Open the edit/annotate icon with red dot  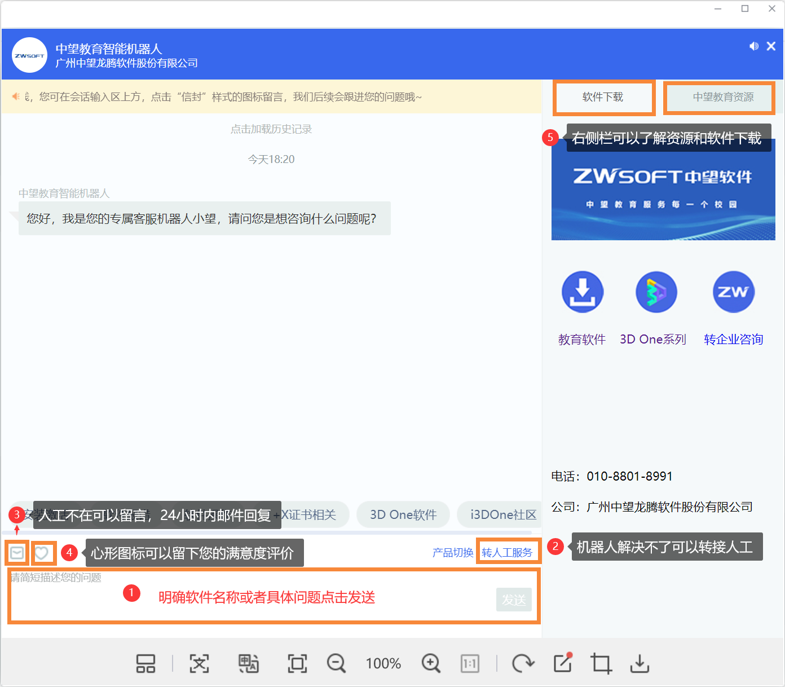563,663
